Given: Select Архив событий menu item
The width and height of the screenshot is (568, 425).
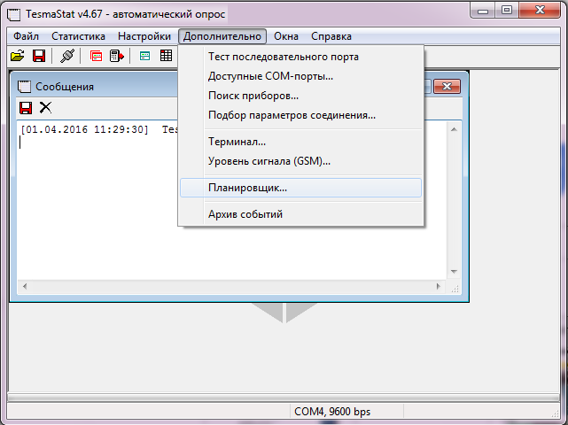Looking at the screenshot, I should (x=300, y=214).
